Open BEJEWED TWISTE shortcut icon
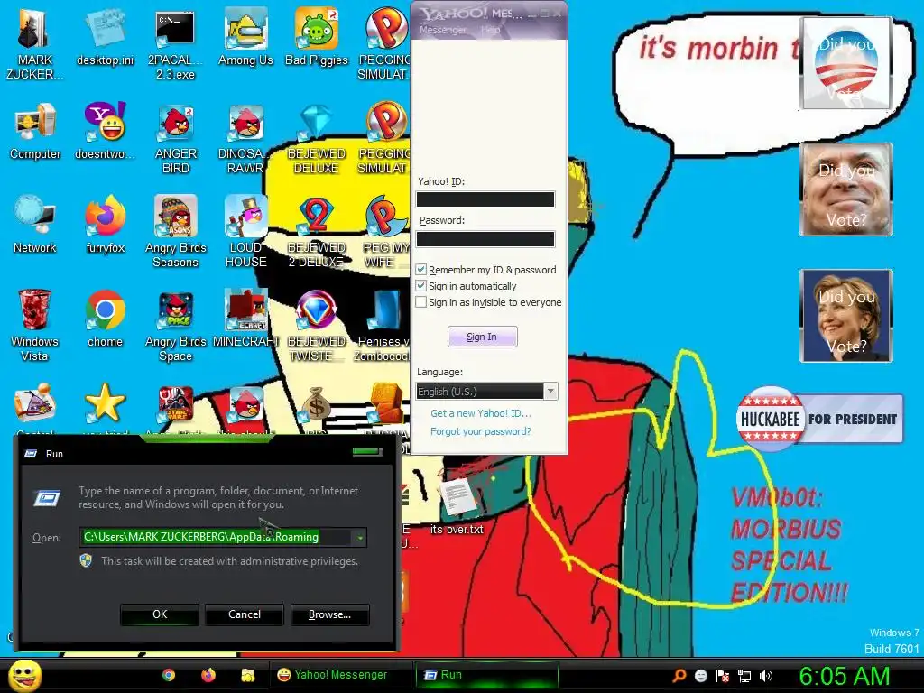 point(317,325)
